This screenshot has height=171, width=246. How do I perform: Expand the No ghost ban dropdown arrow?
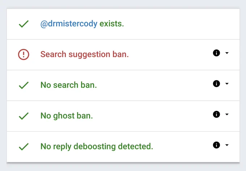pos(227,114)
